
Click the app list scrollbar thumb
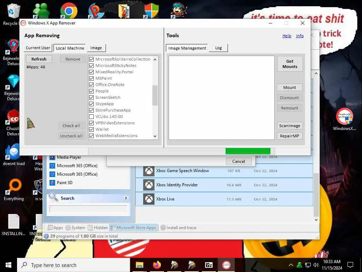(x=155, y=95)
